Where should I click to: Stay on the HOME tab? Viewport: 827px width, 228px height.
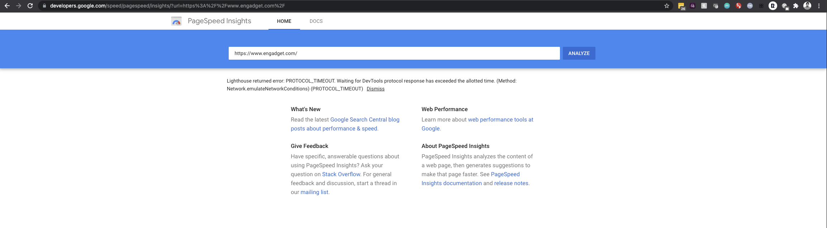click(284, 21)
